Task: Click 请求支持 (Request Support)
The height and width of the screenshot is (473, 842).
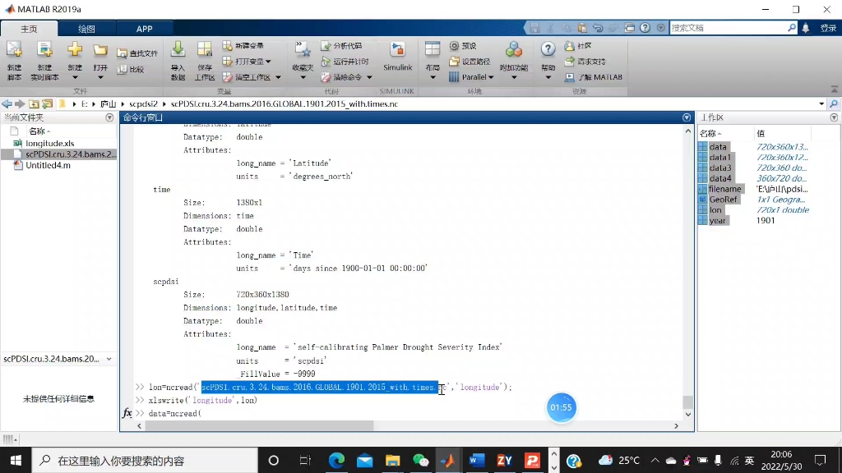Action: pos(585,61)
